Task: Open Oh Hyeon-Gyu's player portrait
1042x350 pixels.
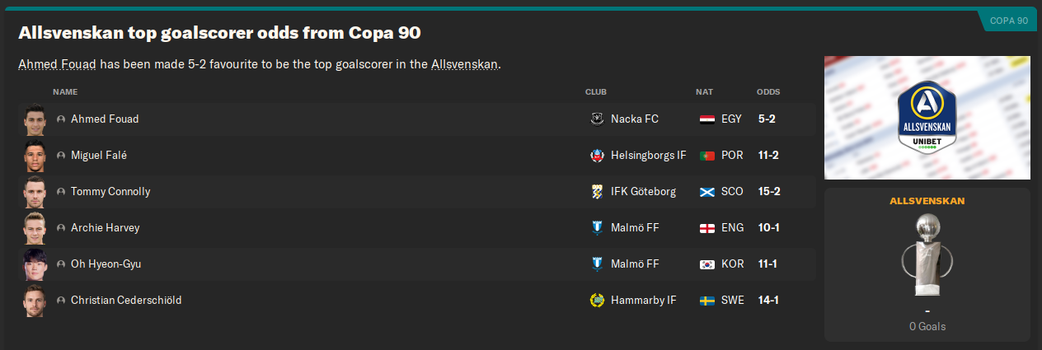Action: (x=34, y=264)
